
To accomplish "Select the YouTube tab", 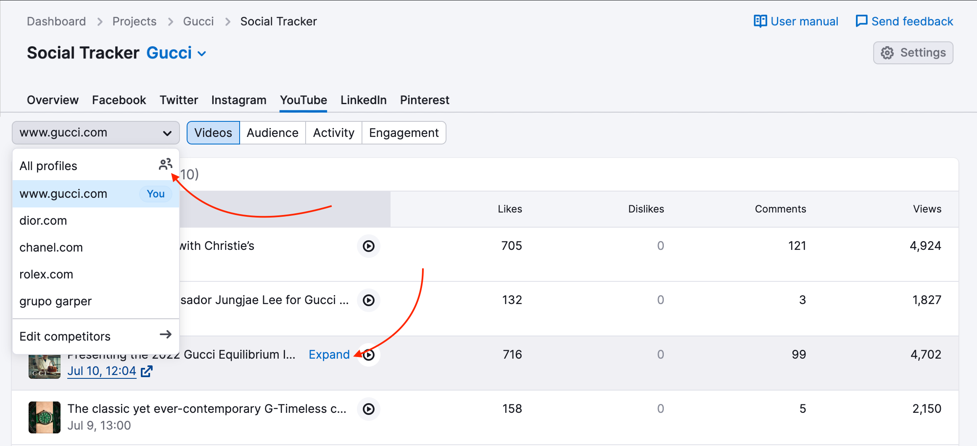I will [304, 100].
